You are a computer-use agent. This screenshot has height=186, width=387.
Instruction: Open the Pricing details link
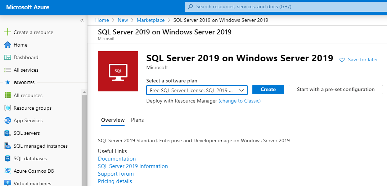coord(115,181)
